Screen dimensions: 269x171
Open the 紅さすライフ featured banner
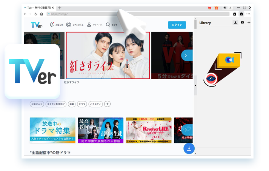[108, 55]
